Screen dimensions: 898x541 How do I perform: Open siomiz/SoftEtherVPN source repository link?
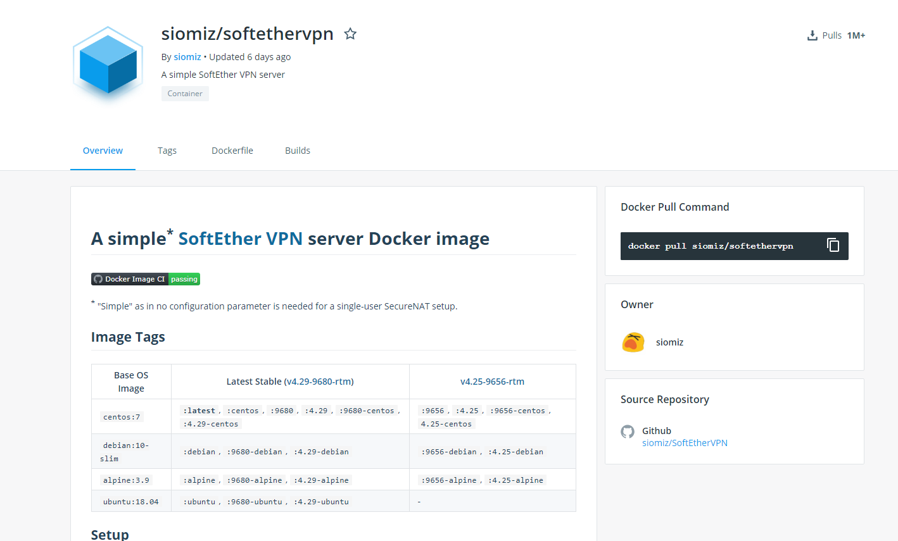click(685, 443)
